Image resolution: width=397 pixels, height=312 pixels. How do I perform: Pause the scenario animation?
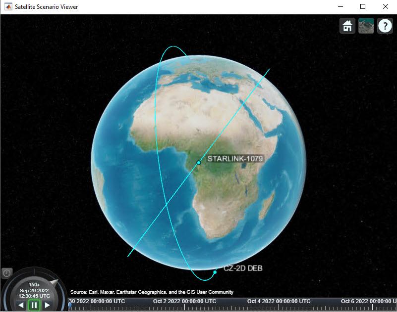tap(34, 305)
